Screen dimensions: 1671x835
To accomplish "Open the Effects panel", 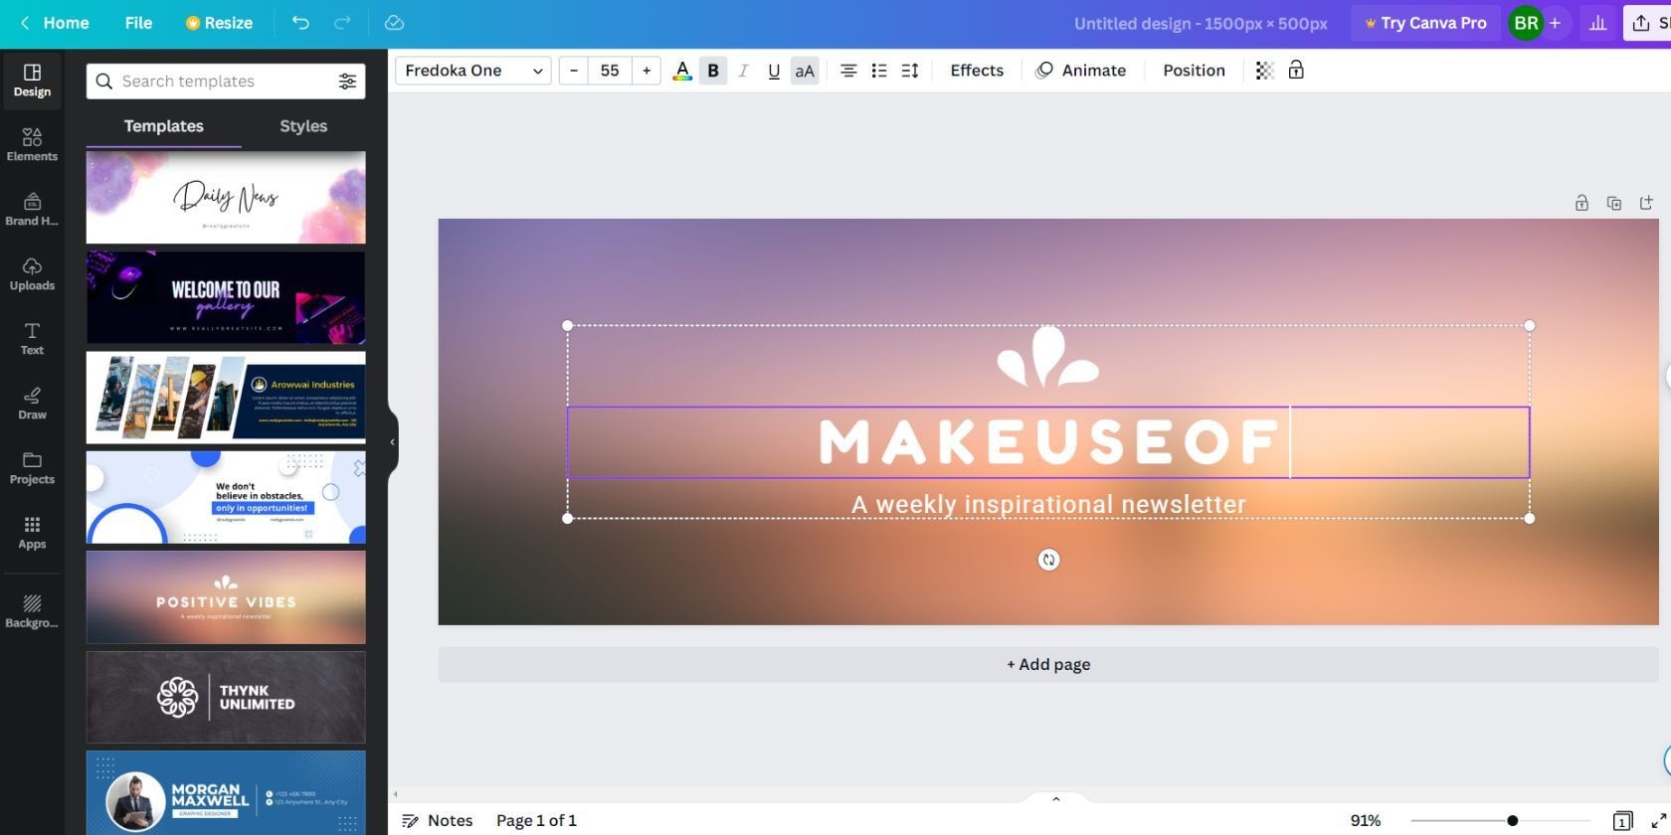I will click(x=977, y=71).
